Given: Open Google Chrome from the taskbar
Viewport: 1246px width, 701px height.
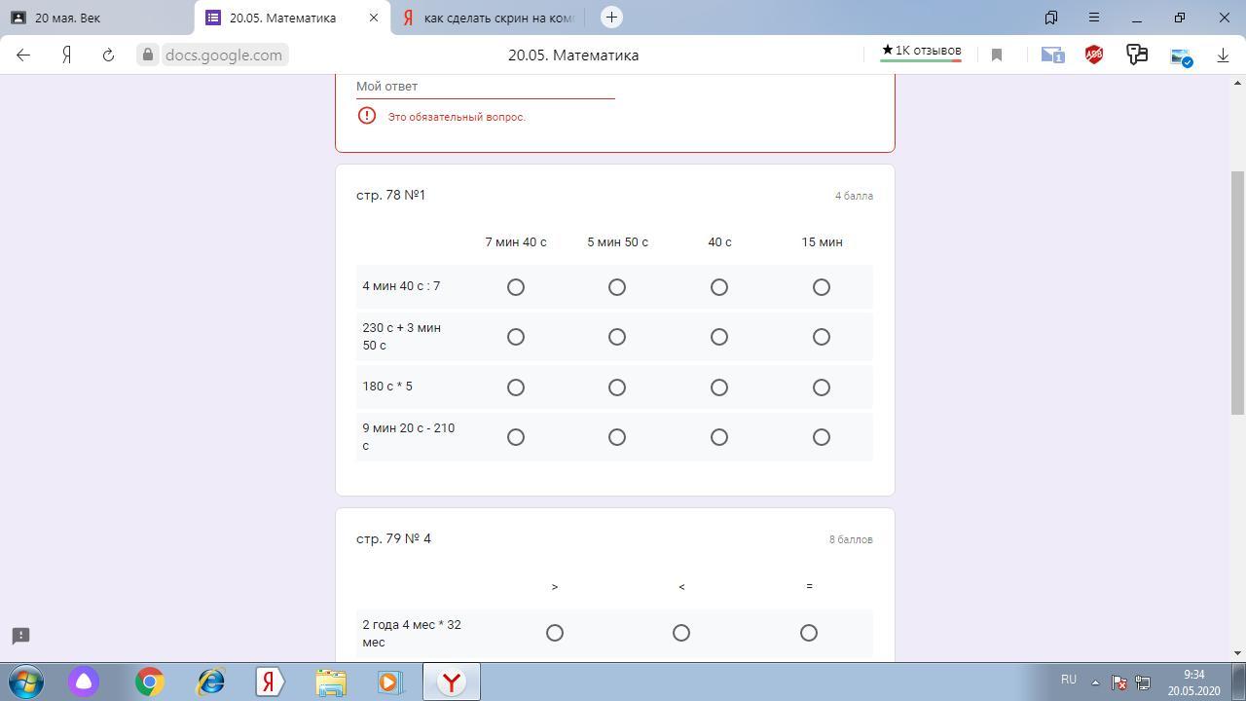Looking at the screenshot, I should point(149,682).
